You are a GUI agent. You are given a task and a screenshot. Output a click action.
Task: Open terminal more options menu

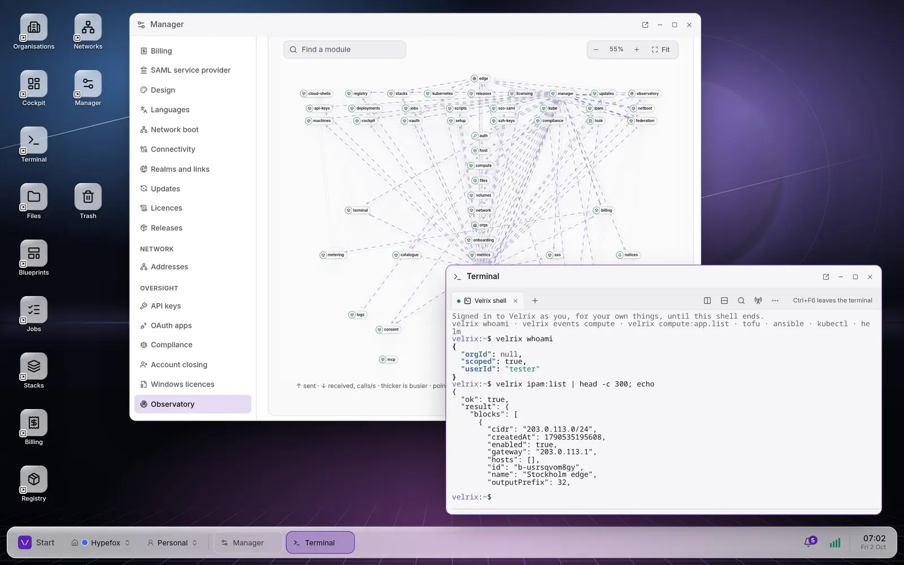point(775,301)
